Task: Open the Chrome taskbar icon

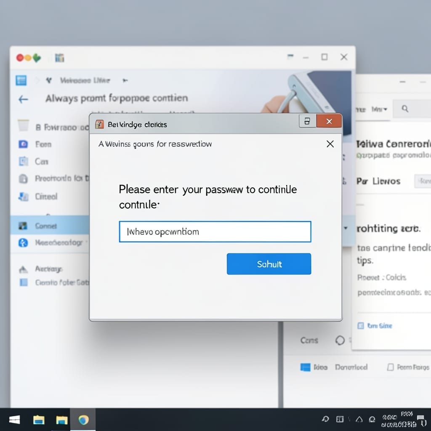Action: coord(83,420)
